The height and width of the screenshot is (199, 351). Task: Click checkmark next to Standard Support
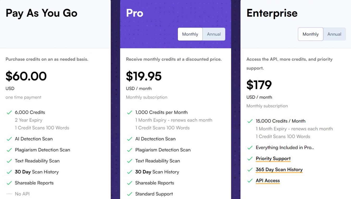(x=130, y=194)
